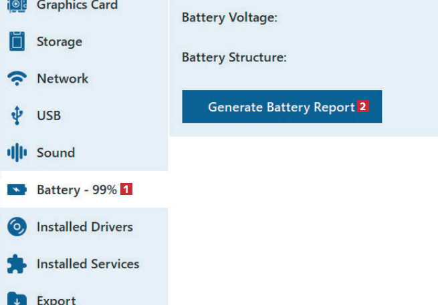This screenshot has width=438, height=305.
Task: Click the USB symbol icon
Action: coord(17,115)
